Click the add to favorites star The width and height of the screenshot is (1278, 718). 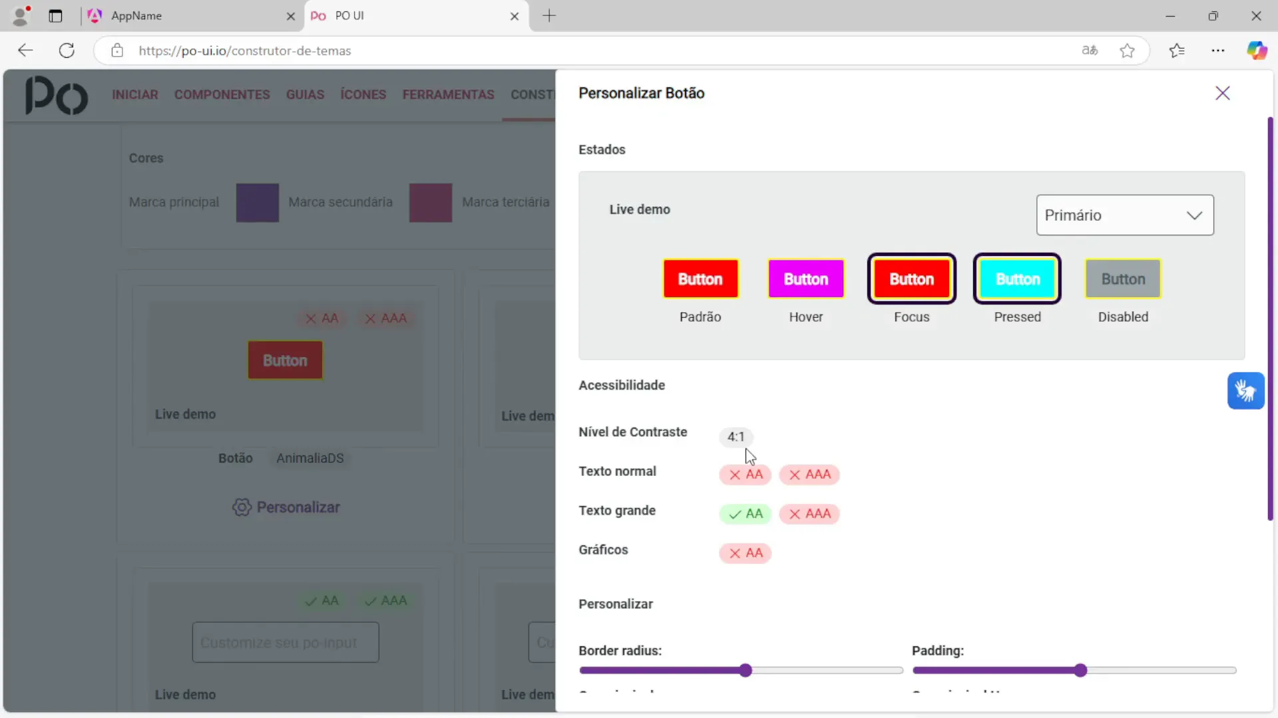pos(1128,51)
